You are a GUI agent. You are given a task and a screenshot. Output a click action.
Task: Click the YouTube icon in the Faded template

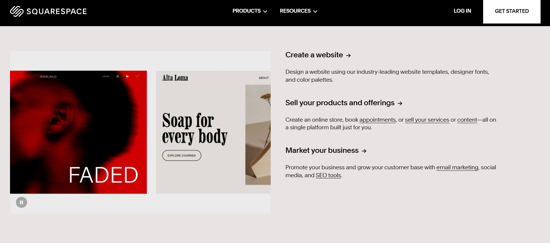127,76
